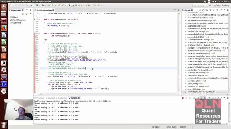Expand the TestIBTWS project node
Image resolution: width=231 pixels, height=129 pixels.
pyautogui.click(x=9, y=23)
